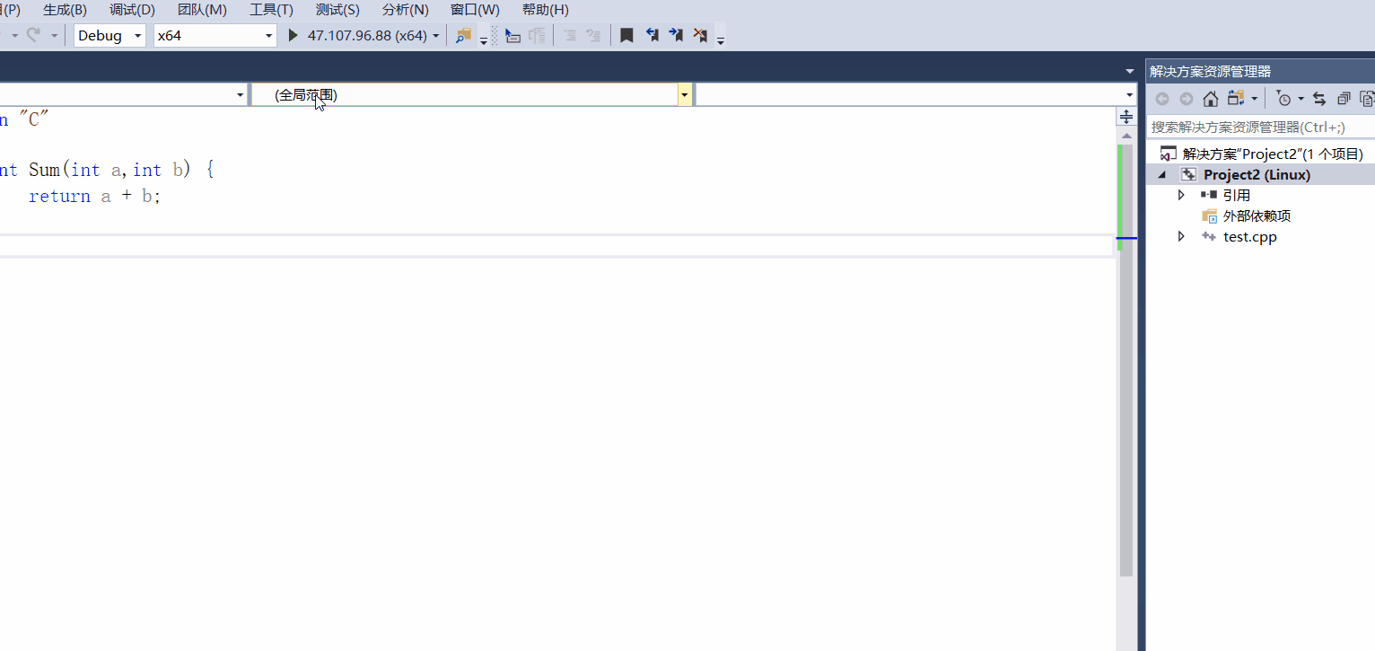1375x651 pixels.
Task: Open the 分析(N) analyze menu
Action: 406,10
